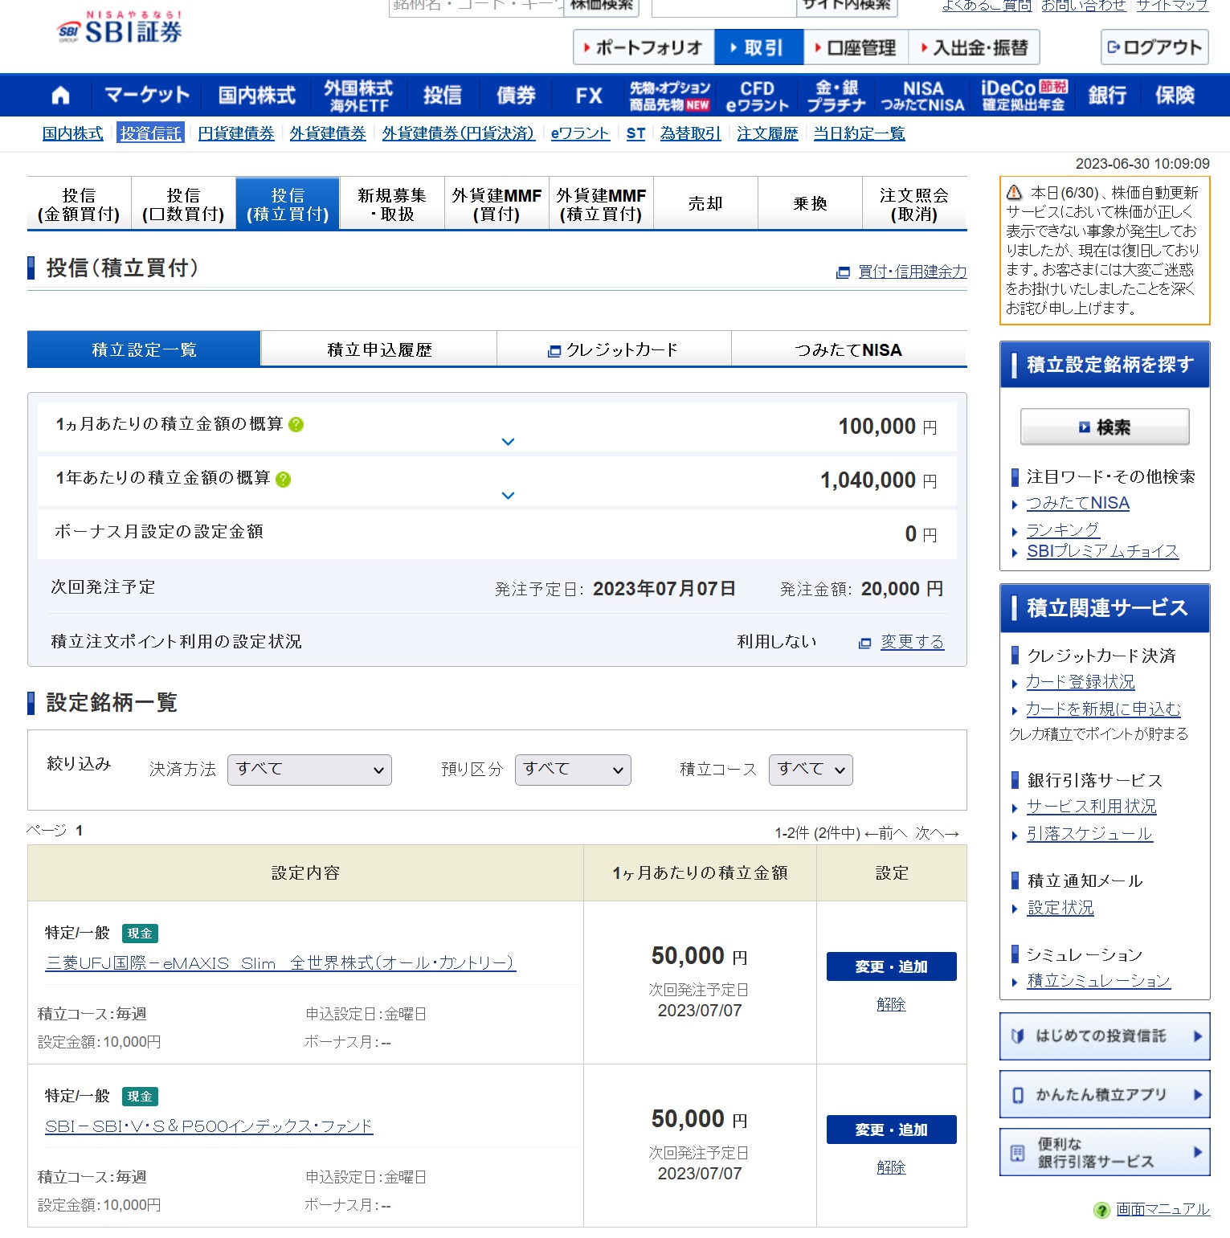Click the 株価検索 input field at top

pos(476,6)
